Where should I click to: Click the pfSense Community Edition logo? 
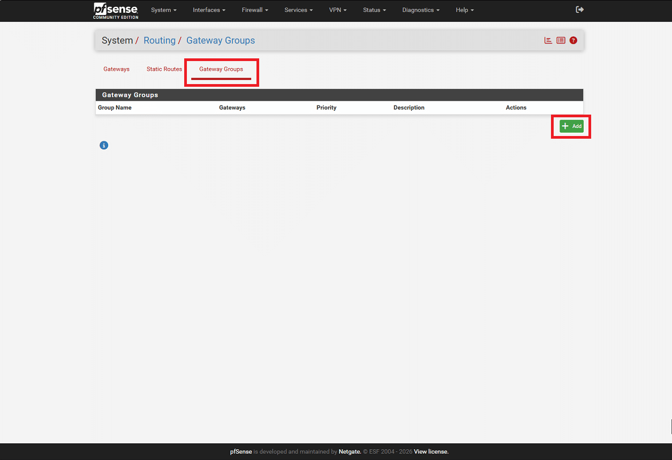coord(116,10)
